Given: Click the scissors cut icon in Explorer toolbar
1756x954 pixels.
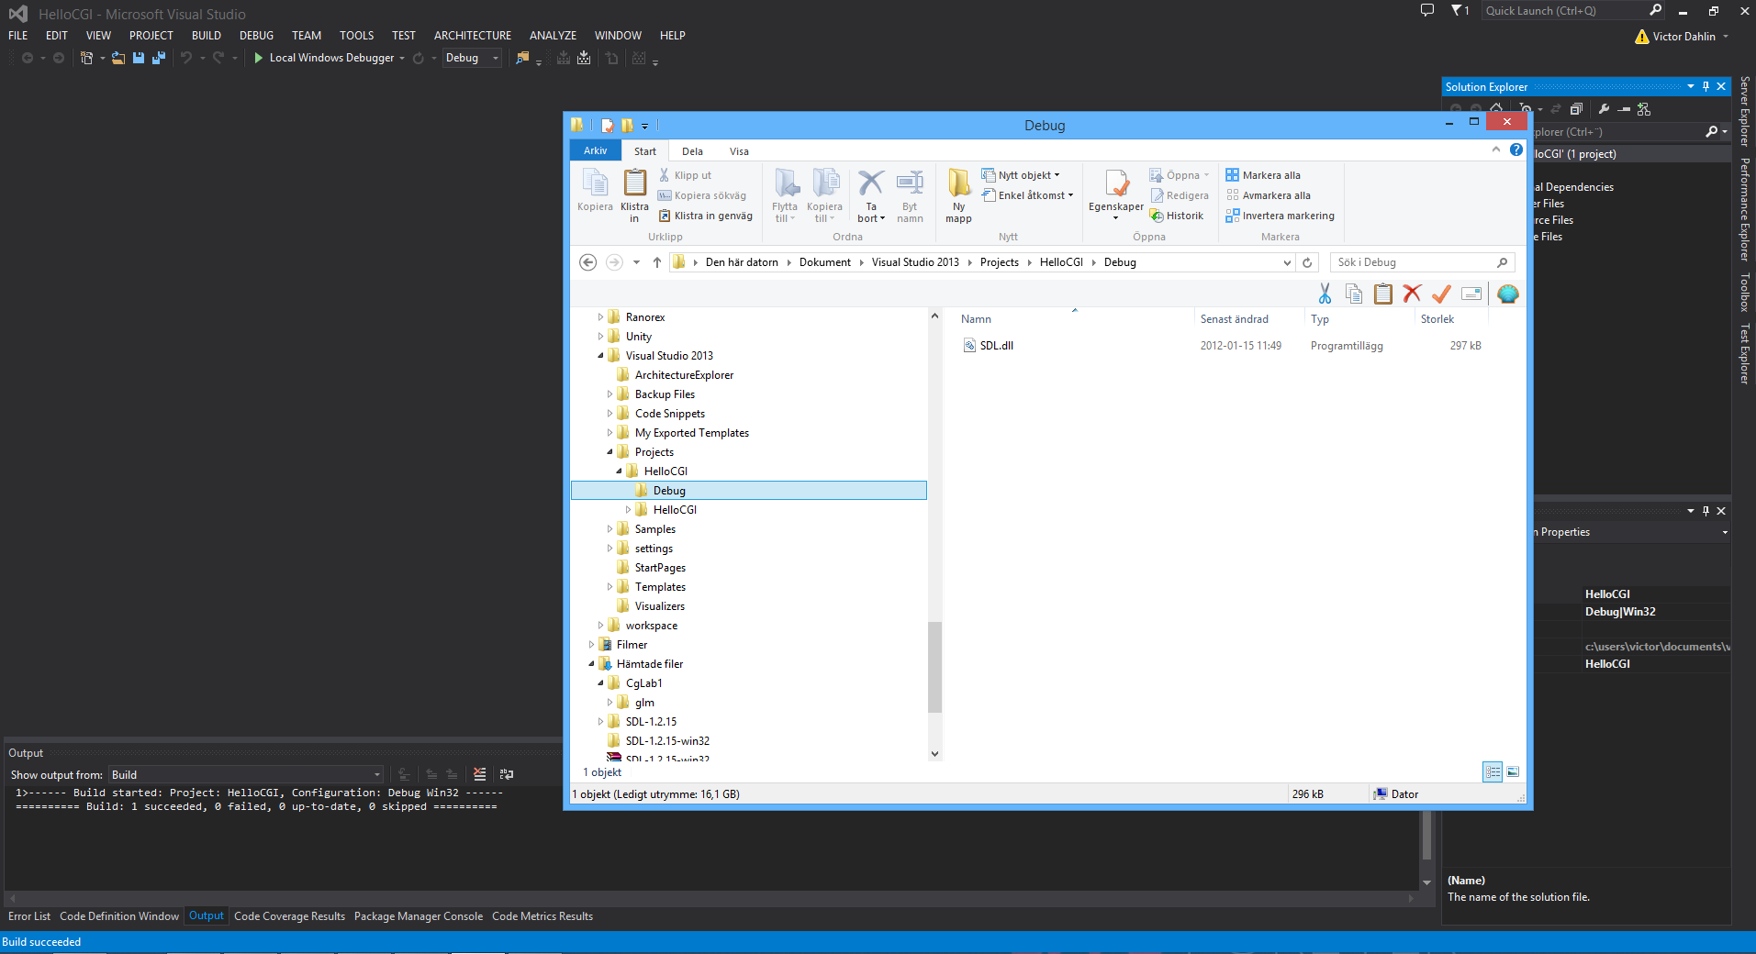Looking at the screenshot, I should [x=1325, y=294].
